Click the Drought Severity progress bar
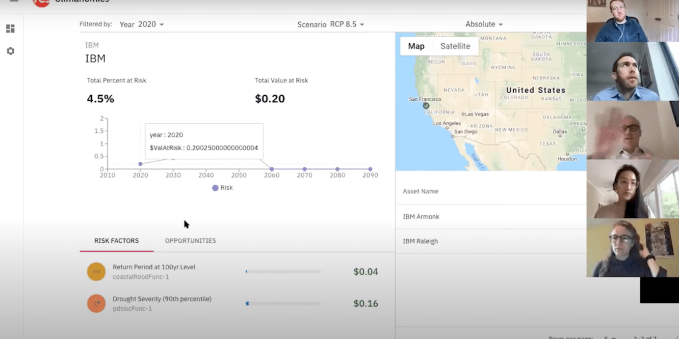 point(283,303)
